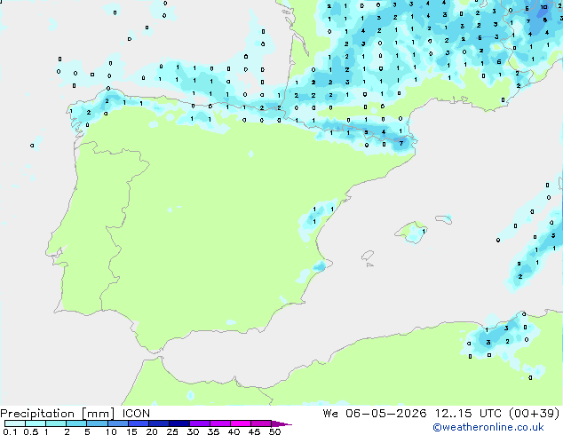The width and height of the screenshot is (563, 435).
Task: Click the 'Precipitation' title word
Action: [x=37, y=414]
